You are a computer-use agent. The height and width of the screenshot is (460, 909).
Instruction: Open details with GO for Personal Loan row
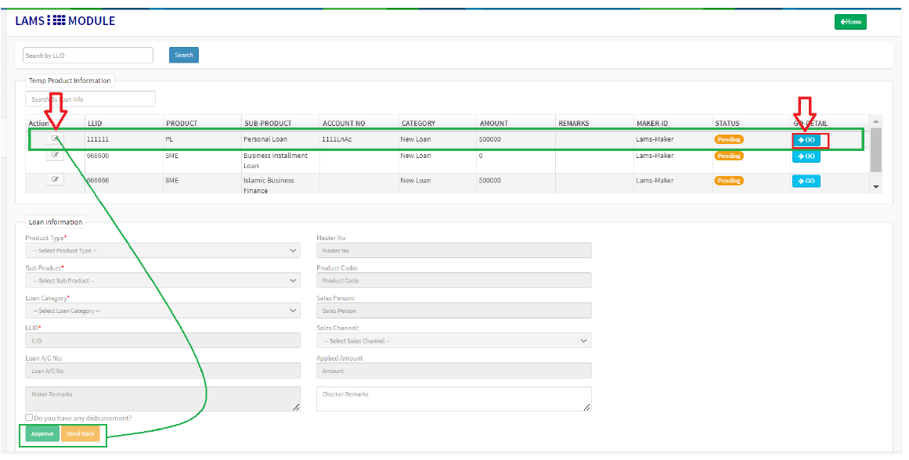[806, 140]
